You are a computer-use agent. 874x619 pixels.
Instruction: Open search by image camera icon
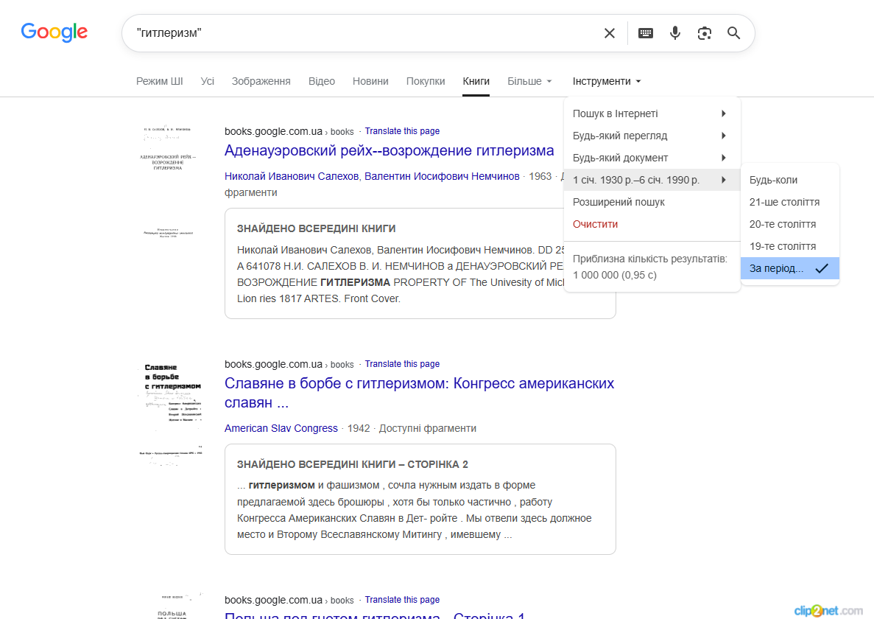705,33
